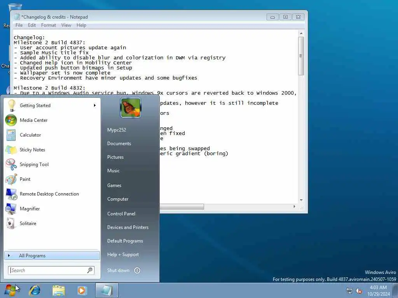Viewport: 398px width, 298px height.
Task: Minimize the Notepad window
Action: click(x=272, y=17)
